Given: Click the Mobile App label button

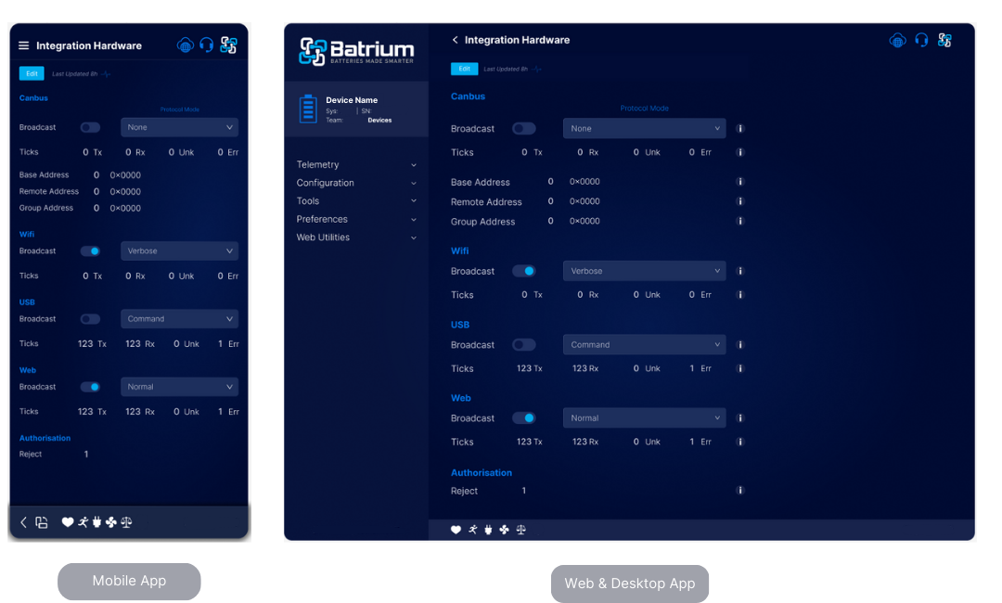Looking at the screenshot, I should coord(129,581).
